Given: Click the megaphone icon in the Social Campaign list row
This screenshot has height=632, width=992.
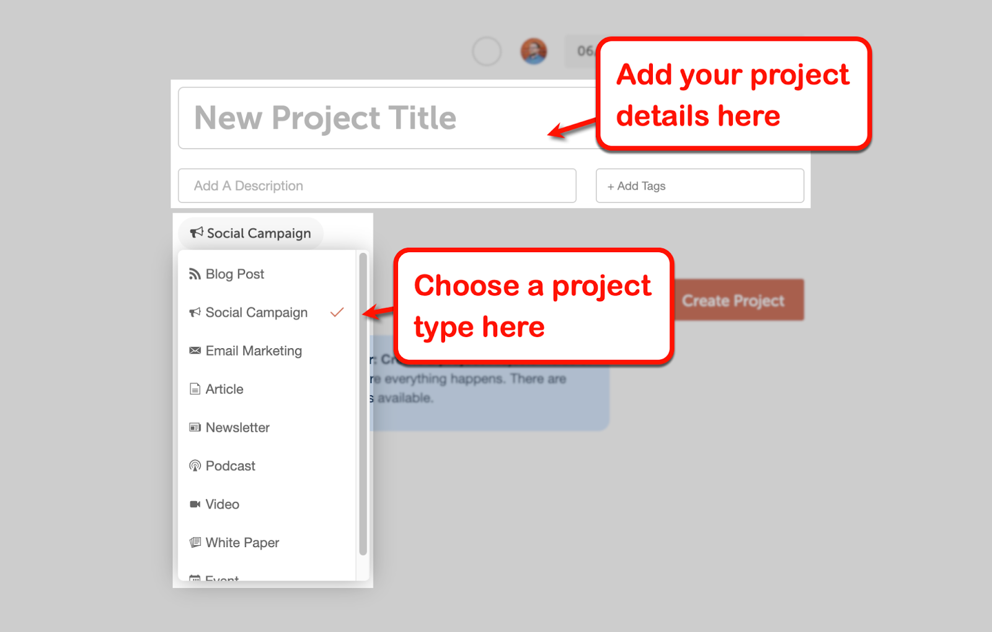Looking at the screenshot, I should pos(195,312).
